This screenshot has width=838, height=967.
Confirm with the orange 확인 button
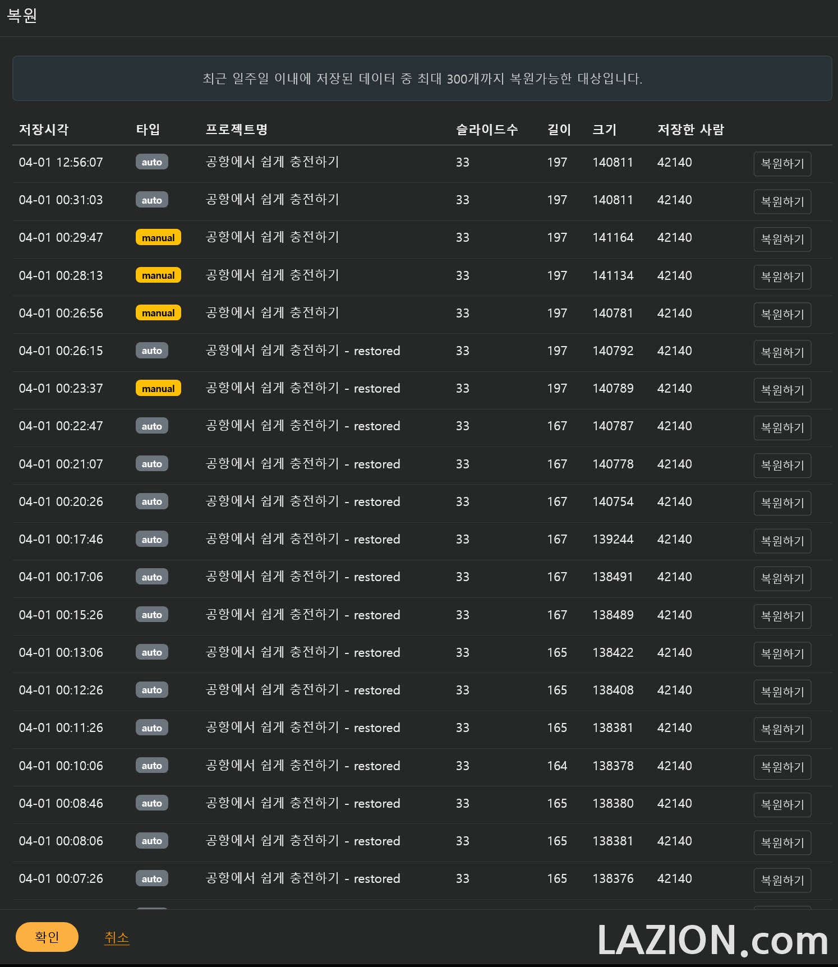point(47,937)
